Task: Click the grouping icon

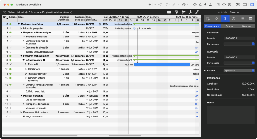Action: (x=183, y=12)
